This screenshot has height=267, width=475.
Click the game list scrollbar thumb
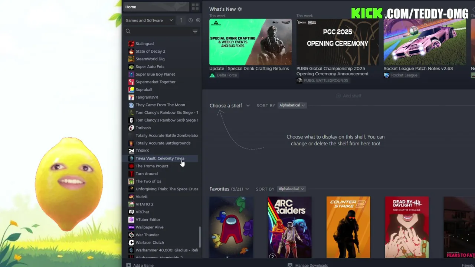(x=200, y=237)
